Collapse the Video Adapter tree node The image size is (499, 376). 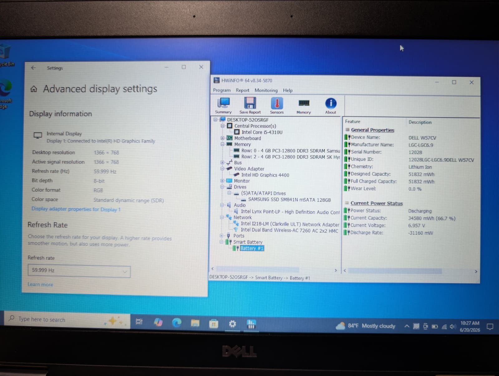point(222,169)
